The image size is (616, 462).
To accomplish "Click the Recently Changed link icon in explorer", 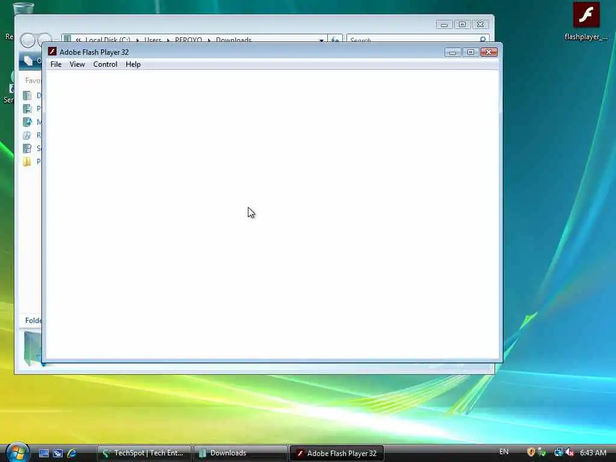I will [27, 135].
